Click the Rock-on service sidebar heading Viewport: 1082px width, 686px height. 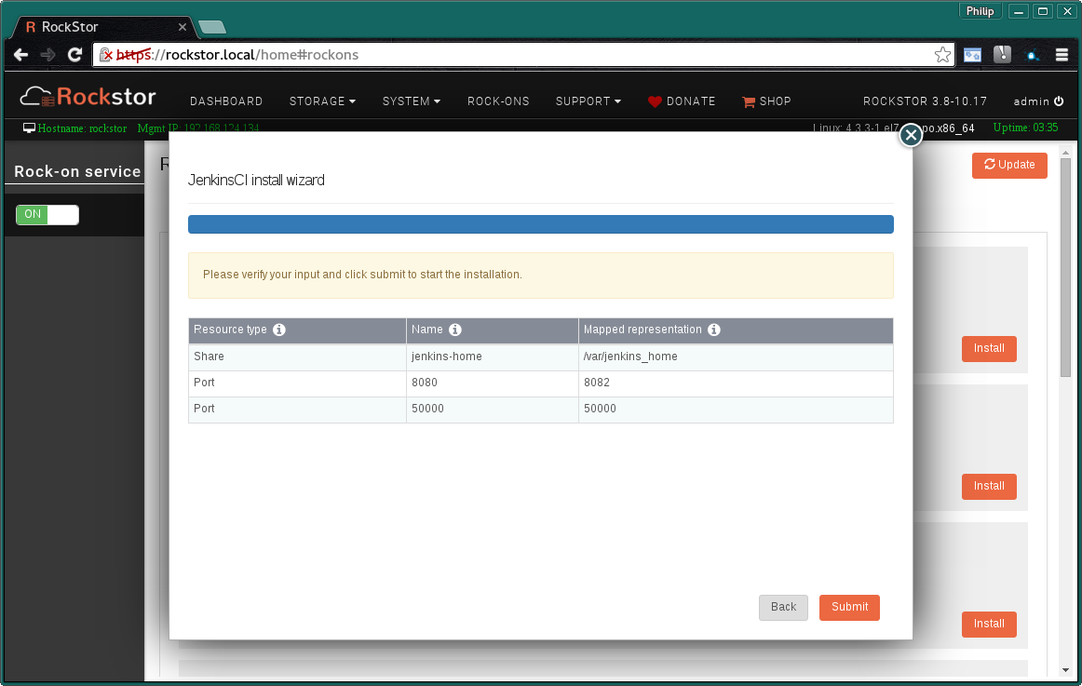(77, 171)
